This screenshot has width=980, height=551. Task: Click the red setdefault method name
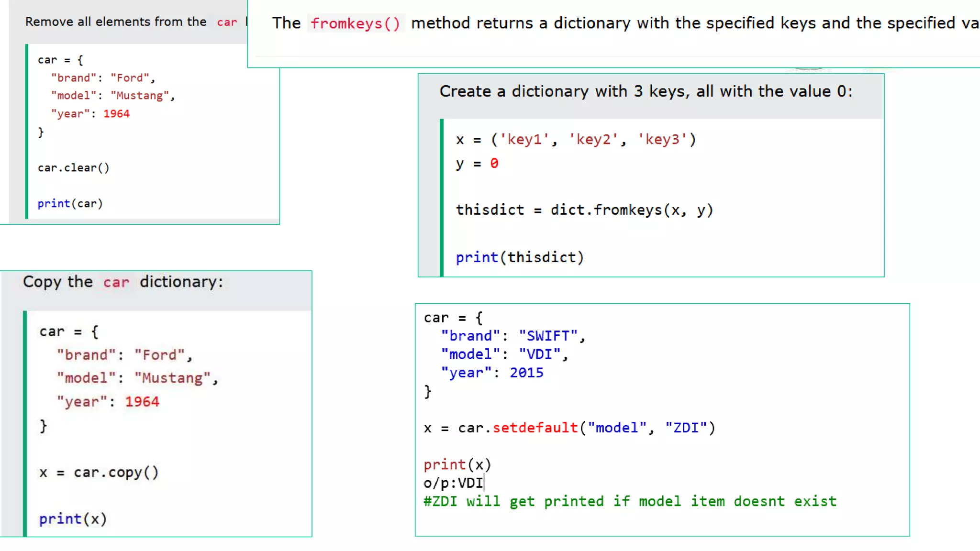[535, 428]
